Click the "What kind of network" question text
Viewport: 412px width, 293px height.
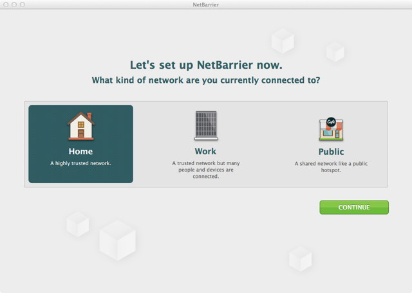pyautogui.click(x=206, y=80)
